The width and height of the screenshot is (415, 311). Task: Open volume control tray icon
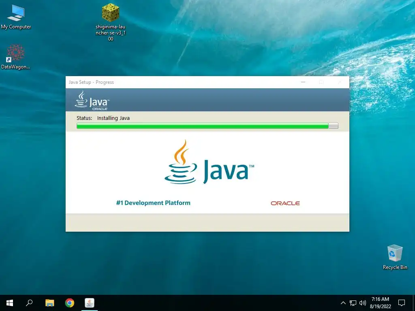(363, 303)
